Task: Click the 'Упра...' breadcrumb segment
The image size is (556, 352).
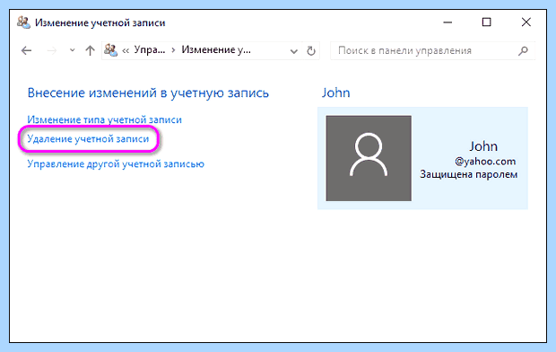Action: pyautogui.click(x=149, y=50)
